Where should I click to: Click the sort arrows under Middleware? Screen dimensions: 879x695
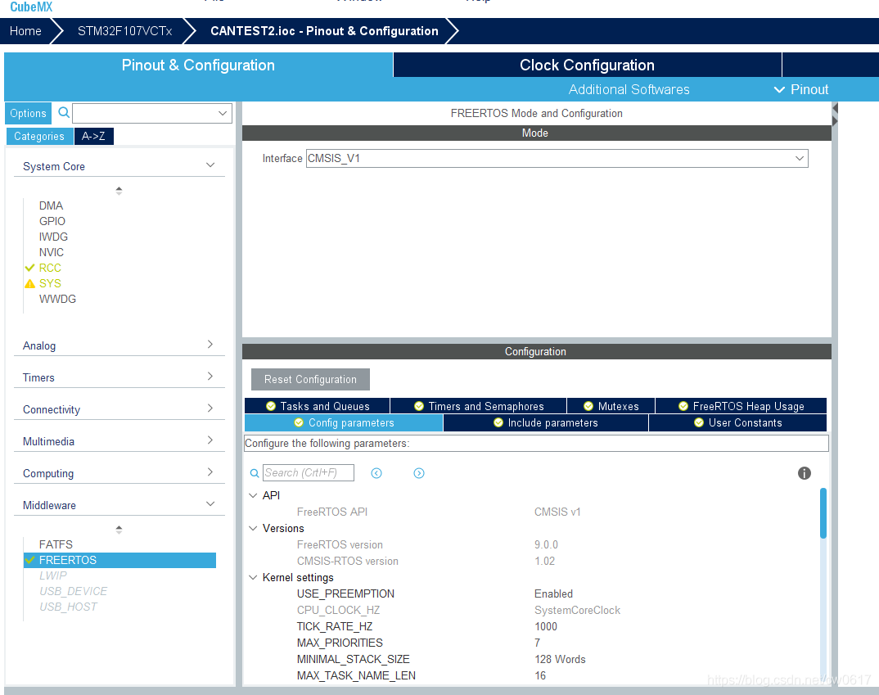[x=119, y=529]
